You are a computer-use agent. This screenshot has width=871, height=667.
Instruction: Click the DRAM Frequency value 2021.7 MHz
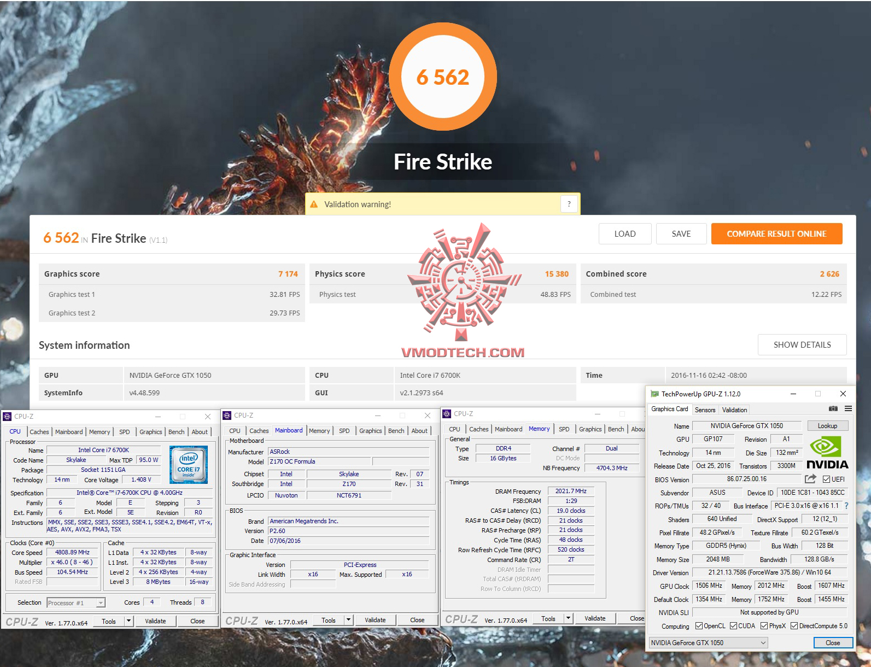571,492
